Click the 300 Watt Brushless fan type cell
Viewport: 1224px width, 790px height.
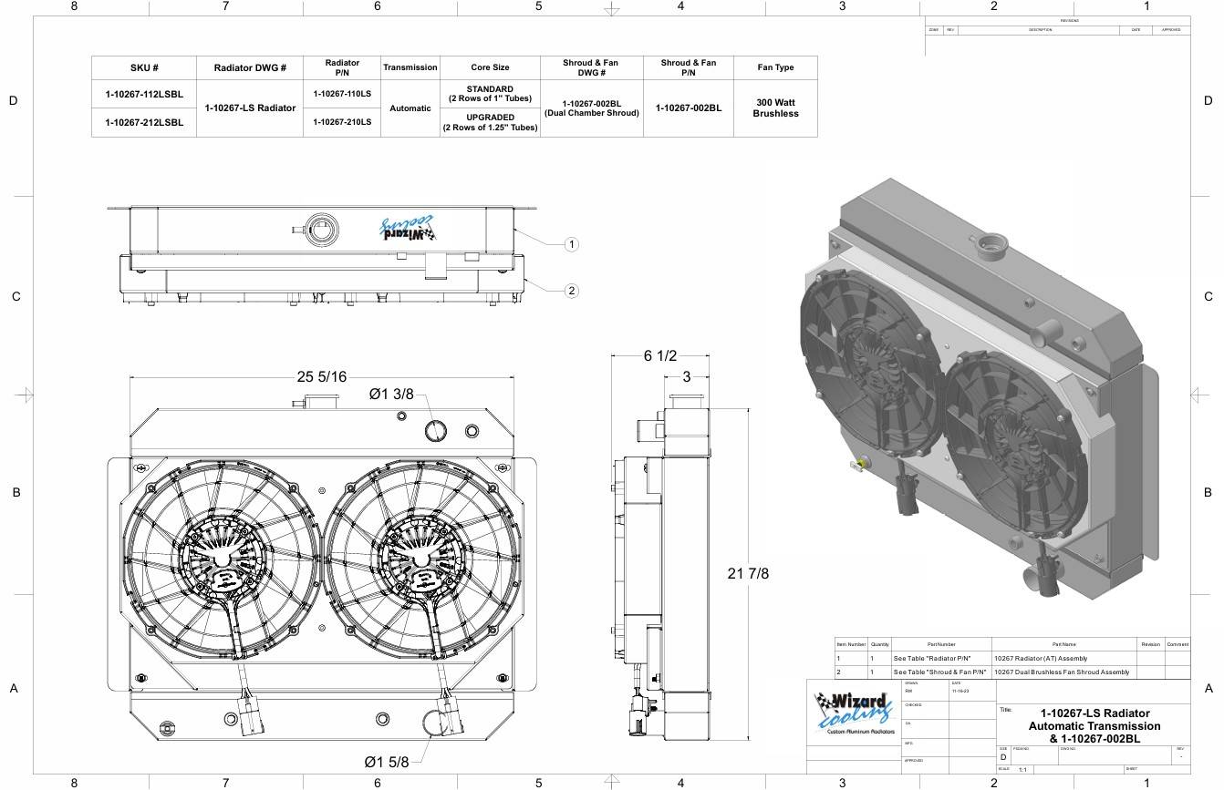pos(775,108)
